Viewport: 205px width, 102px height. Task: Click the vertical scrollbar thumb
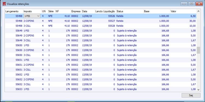(198, 50)
